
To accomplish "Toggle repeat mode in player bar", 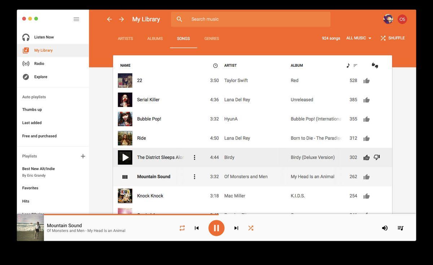I will (182, 228).
